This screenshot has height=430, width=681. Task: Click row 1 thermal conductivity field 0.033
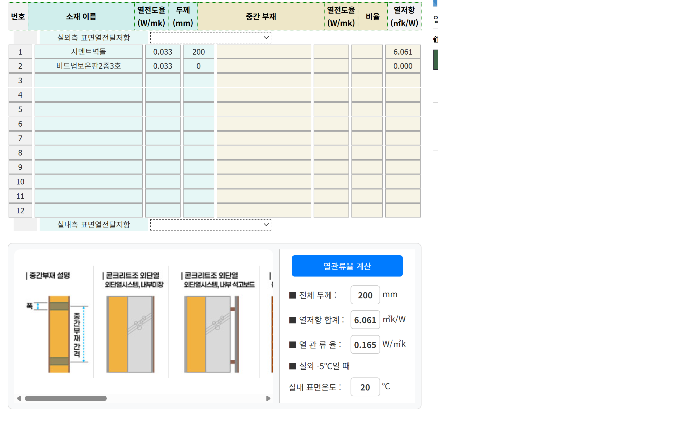point(163,52)
